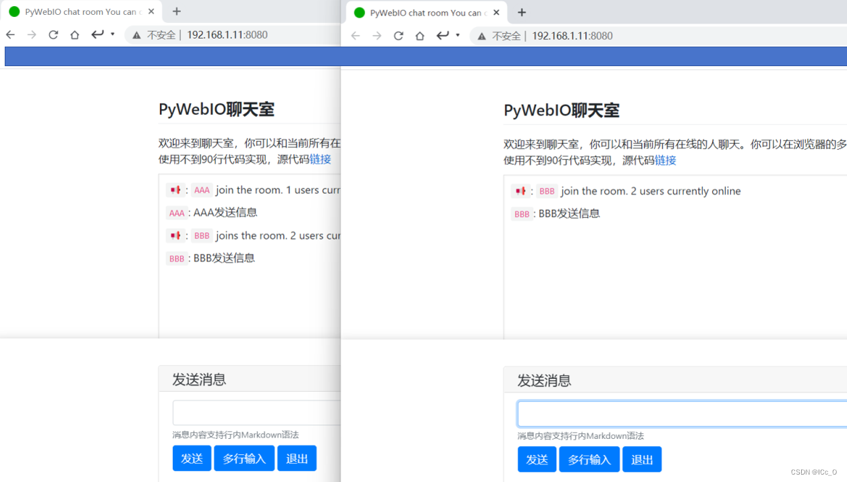Click PyWebIO聊天室 heading in left window

[x=217, y=109]
